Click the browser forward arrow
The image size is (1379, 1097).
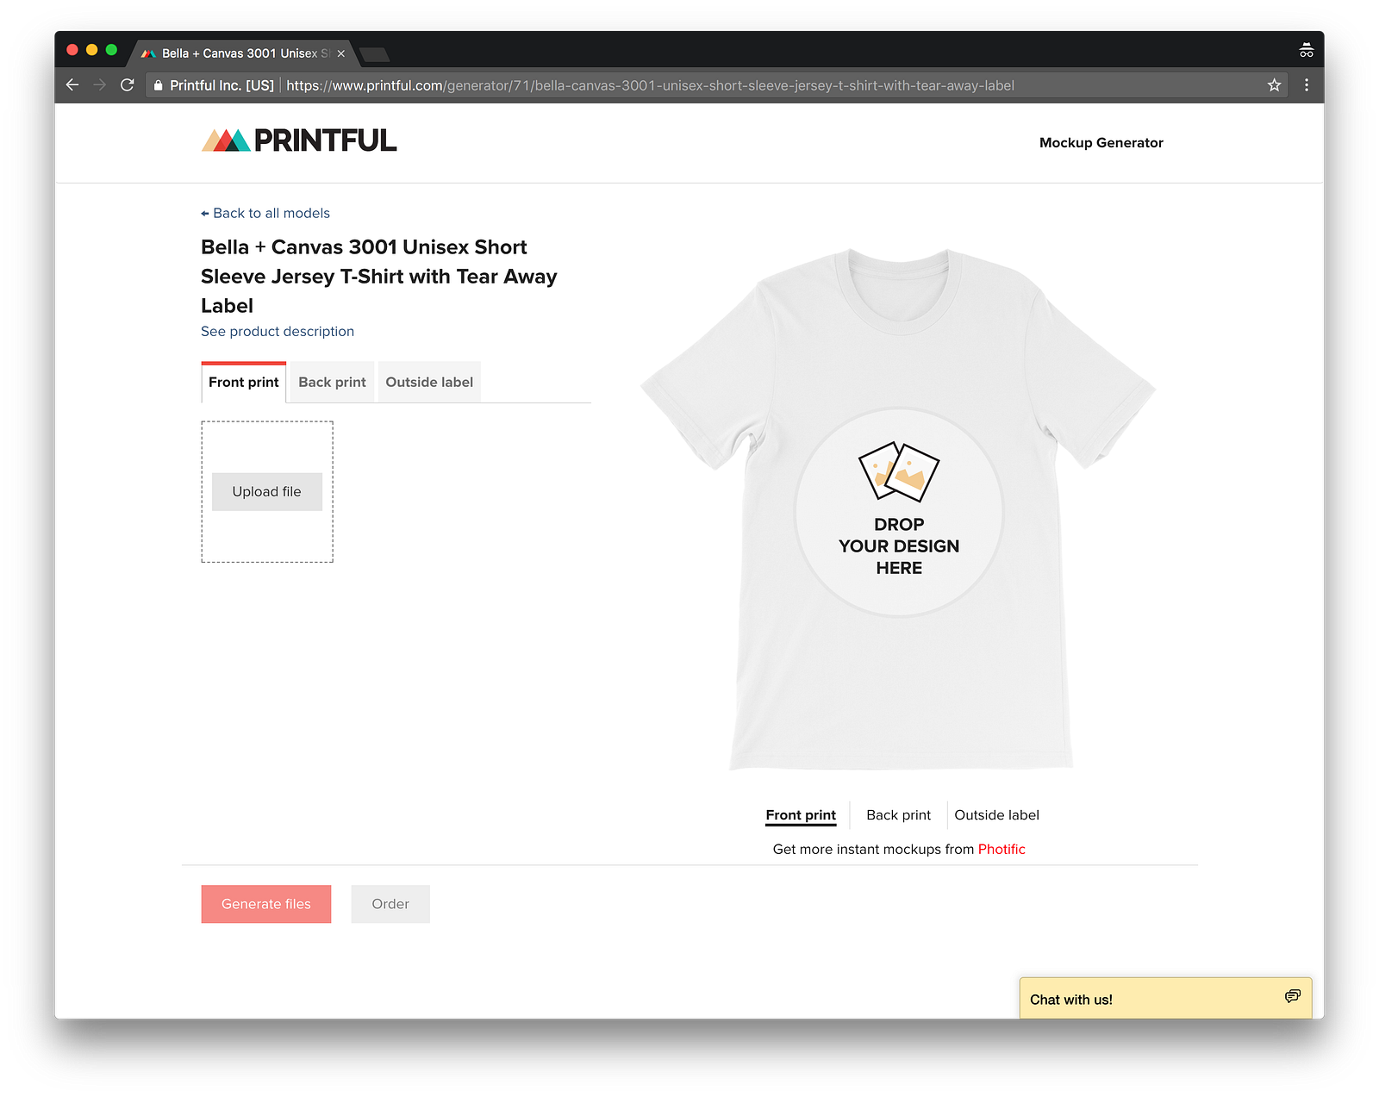100,85
